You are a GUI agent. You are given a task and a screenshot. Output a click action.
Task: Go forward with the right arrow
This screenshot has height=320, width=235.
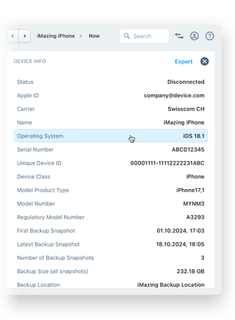coord(25,36)
